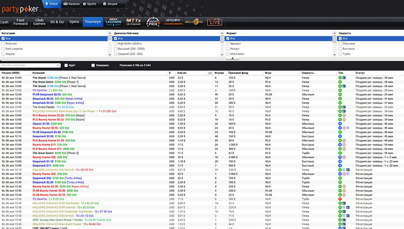The width and height of the screenshot is (404, 229).
Task: Enable the Средний ($20 - $55) buy-in filter
Action: [x=115, y=54]
